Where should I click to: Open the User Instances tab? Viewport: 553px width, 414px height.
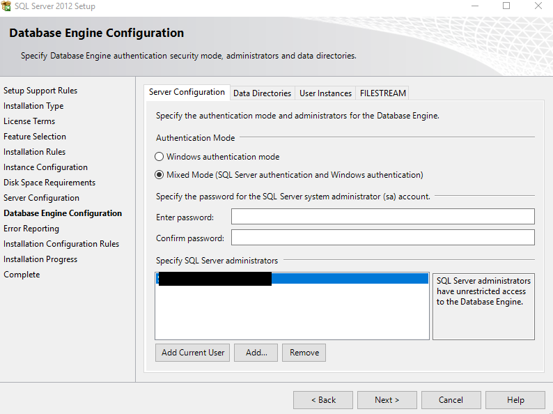tap(325, 93)
